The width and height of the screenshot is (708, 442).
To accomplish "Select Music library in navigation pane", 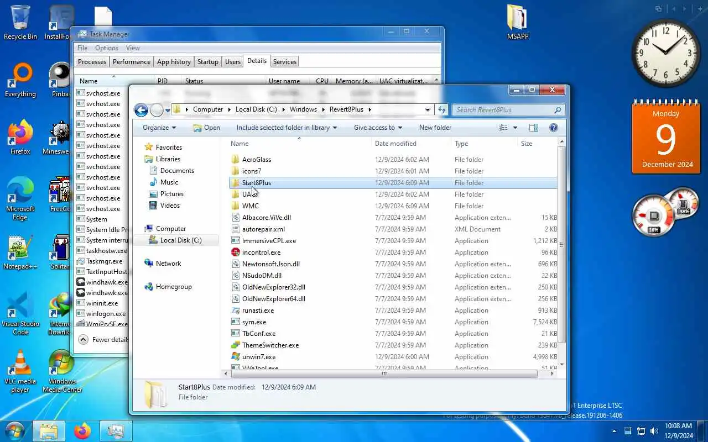I will pos(169,182).
